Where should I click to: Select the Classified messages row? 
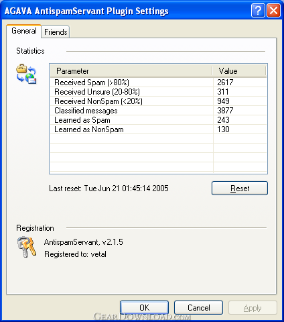(158, 111)
